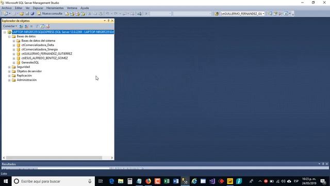Image resolution: width=330 pixels, height=186 pixels.
Task: Select ctComercializadora_Delta in the tree
Action: tap(38, 45)
